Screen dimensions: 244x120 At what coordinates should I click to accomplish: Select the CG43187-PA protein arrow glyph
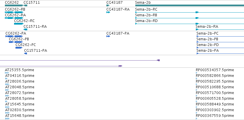click(x=108, y=36)
